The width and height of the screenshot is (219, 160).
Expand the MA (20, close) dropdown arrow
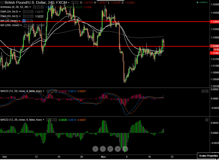[x=19, y=21]
